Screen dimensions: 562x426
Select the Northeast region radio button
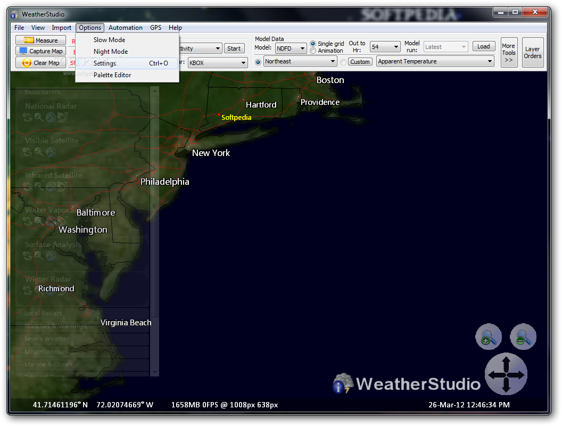(258, 62)
